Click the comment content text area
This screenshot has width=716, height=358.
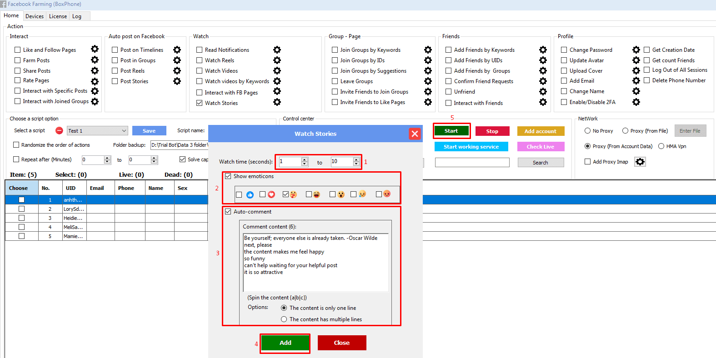coord(316,263)
